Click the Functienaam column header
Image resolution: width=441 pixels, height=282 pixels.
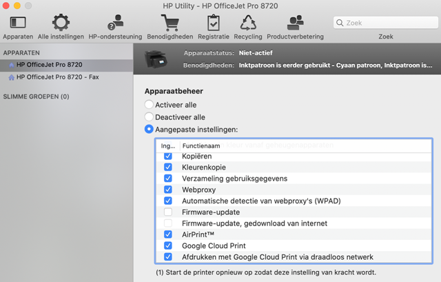coord(201,145)
